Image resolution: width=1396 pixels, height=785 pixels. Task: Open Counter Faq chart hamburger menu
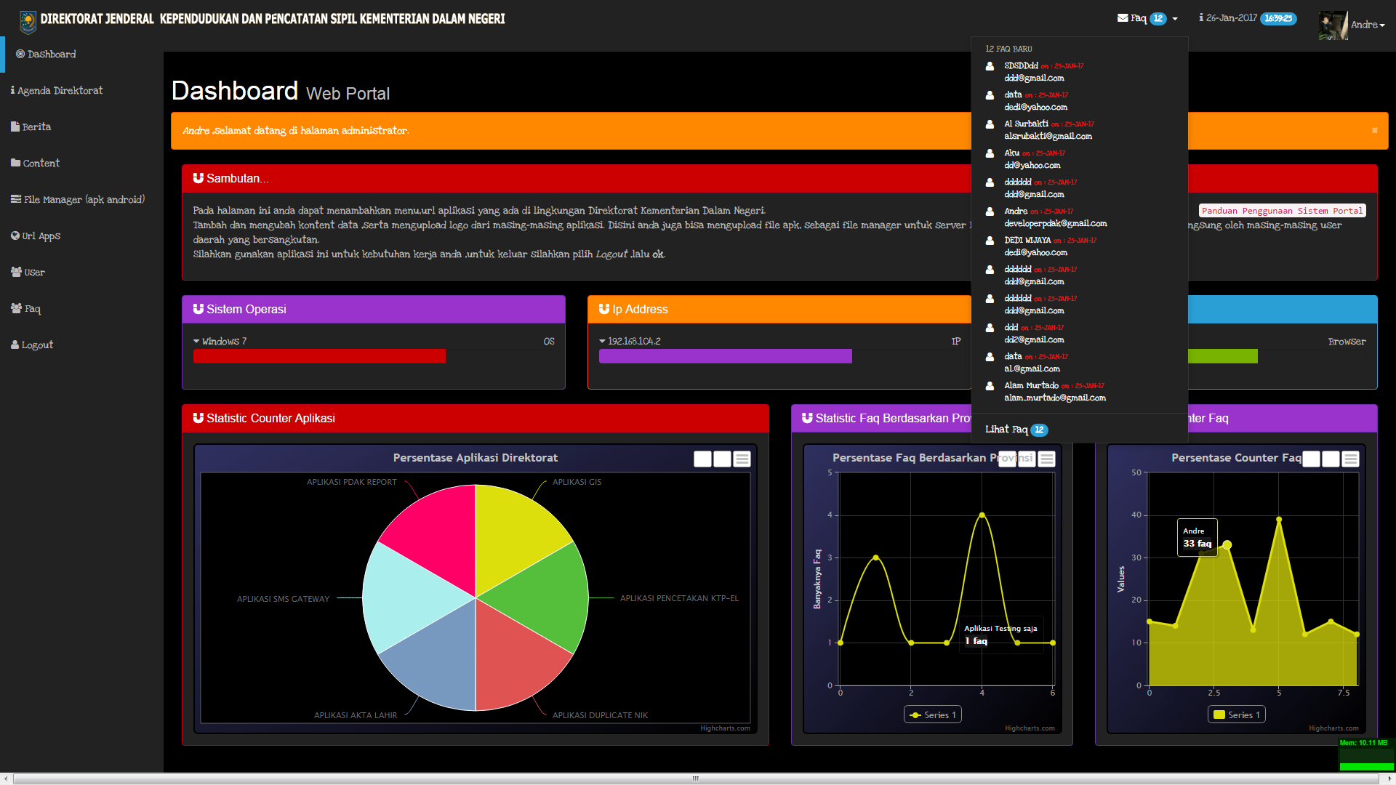1350,459
